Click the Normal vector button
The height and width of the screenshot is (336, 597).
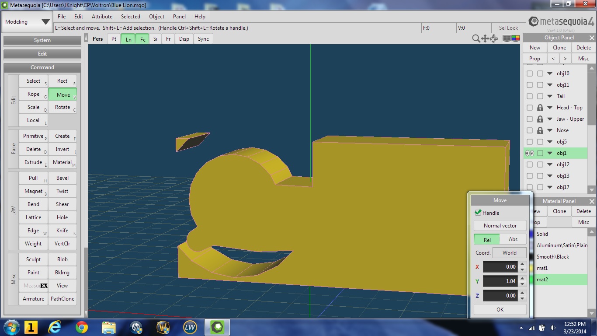click(x=500, y=226)
